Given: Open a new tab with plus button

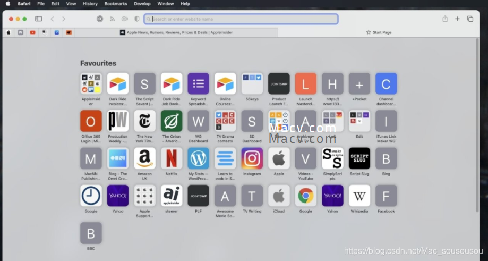Looking at the screenshot, I should (457, 19).
